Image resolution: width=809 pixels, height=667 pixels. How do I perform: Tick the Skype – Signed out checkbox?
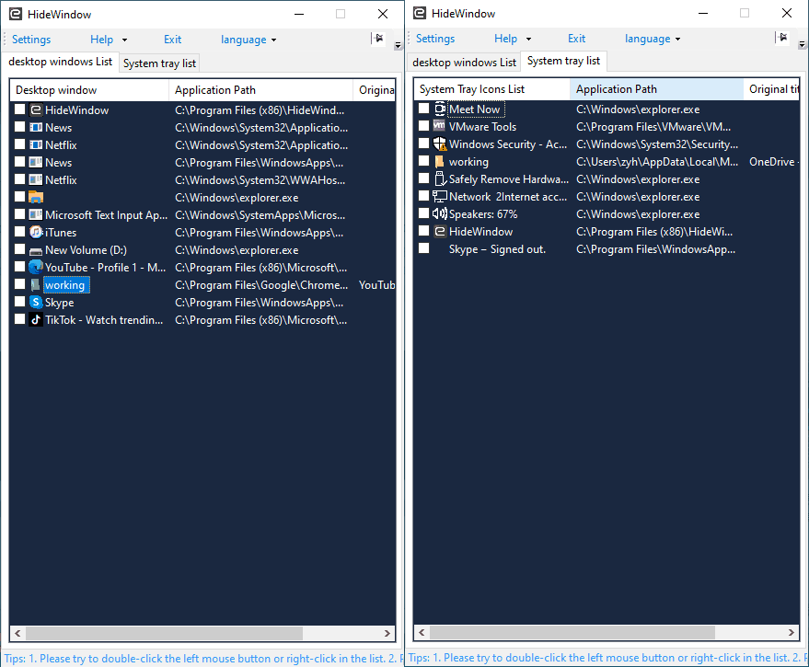[x=423, y=248]
